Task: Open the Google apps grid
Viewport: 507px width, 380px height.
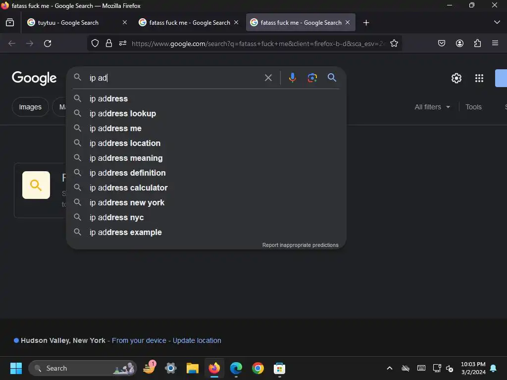Action: (479, 78)
